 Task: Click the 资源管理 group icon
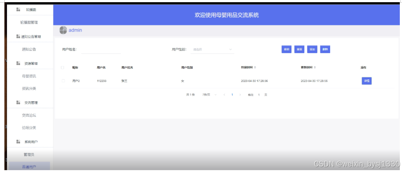click(18, 63)
